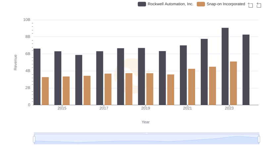Click the 2015 x-axis label
Image resolution: width=265 pixels, height=152 pixels.
(x=62, y=108)
